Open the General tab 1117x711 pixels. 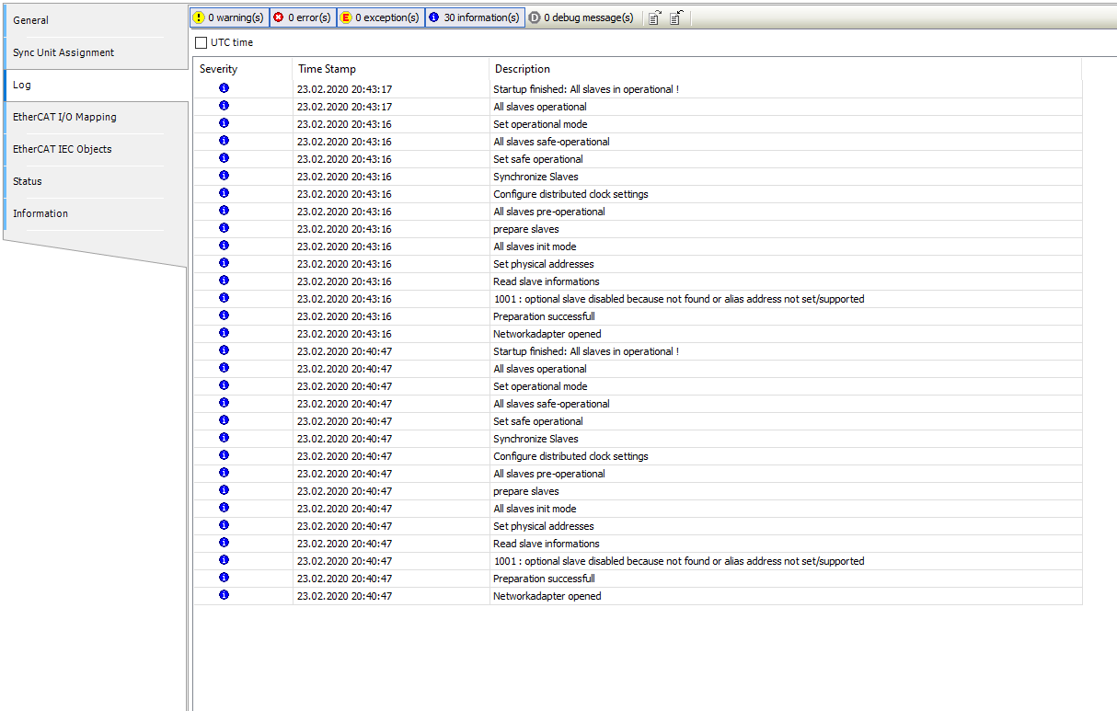tap(31, 20)
